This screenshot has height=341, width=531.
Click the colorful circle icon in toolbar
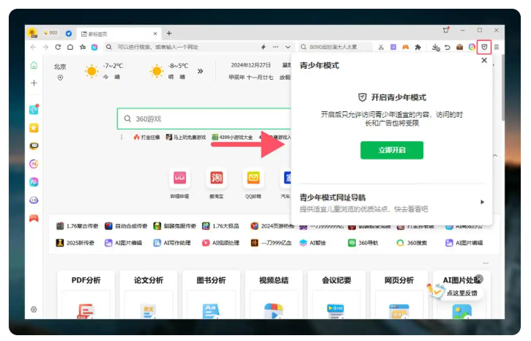pyautogui.click(x=472, y=47)
